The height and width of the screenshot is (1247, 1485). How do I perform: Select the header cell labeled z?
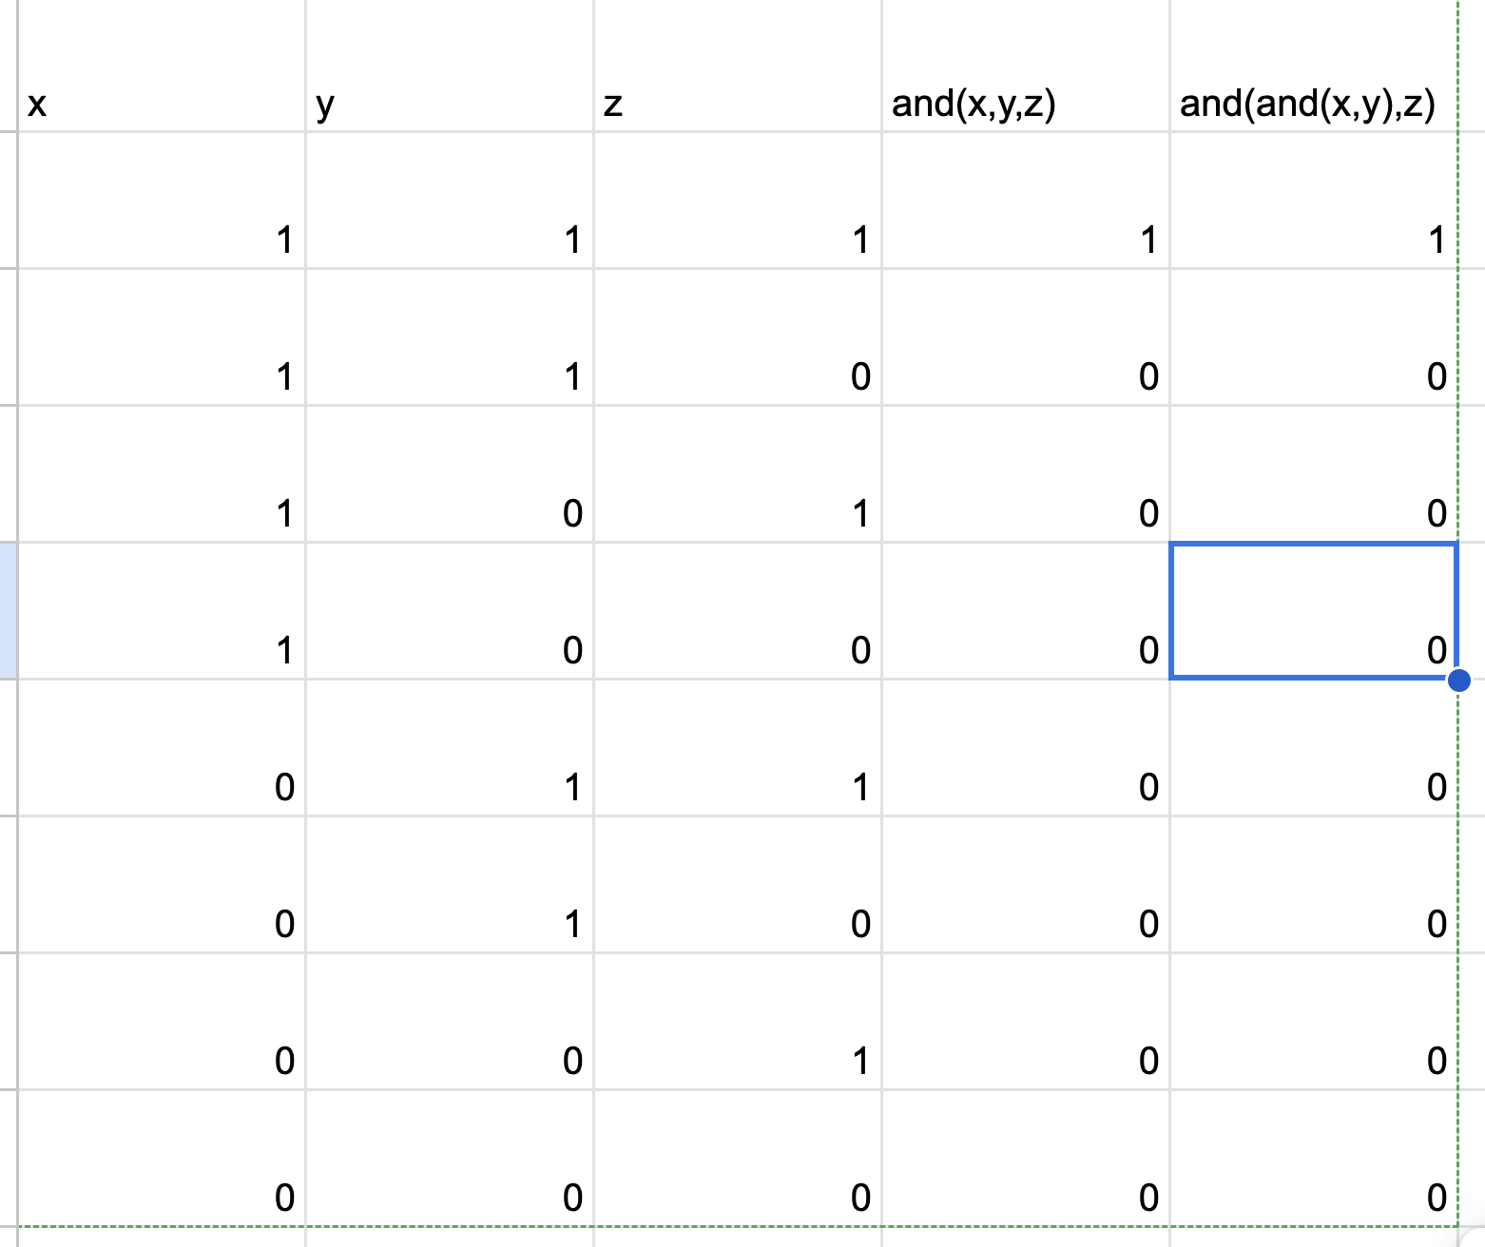coord(738,66)
